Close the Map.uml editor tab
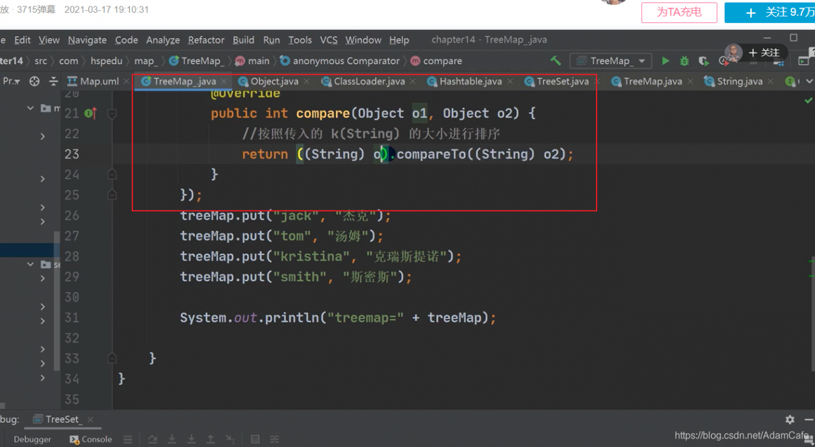The width and height of the screenshot is (815, 447). point(127,81)
